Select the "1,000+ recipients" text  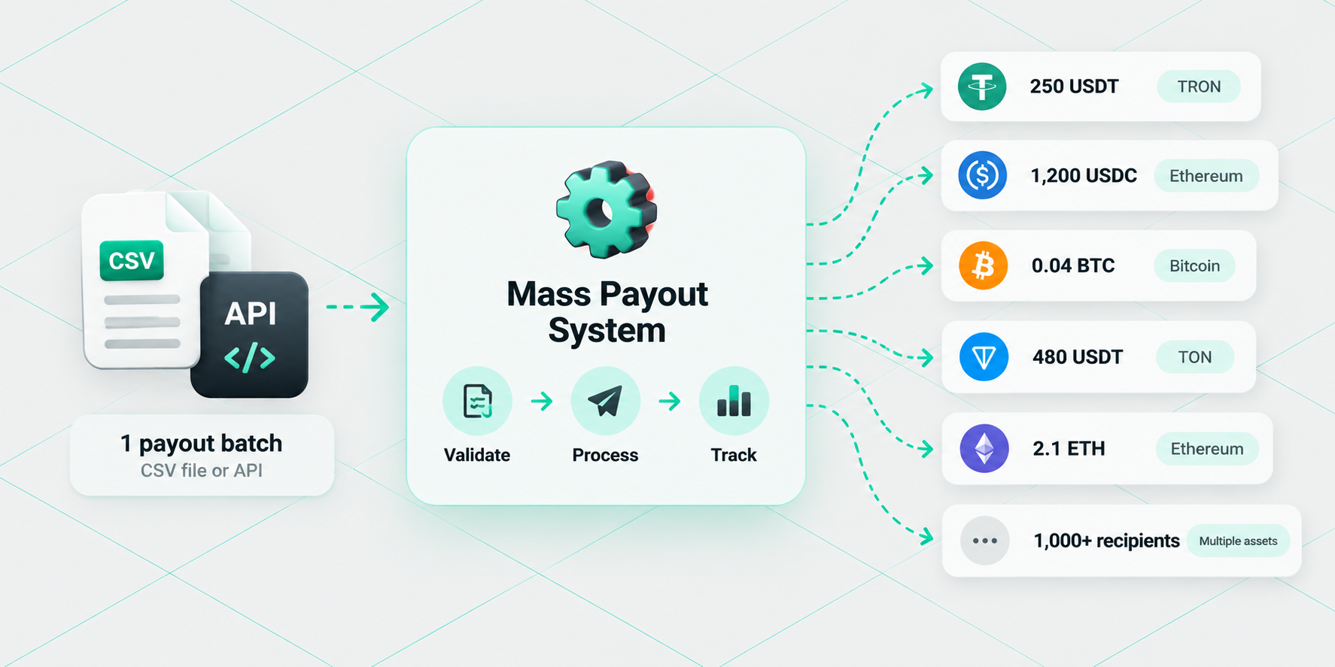[x=1106, y=541]
